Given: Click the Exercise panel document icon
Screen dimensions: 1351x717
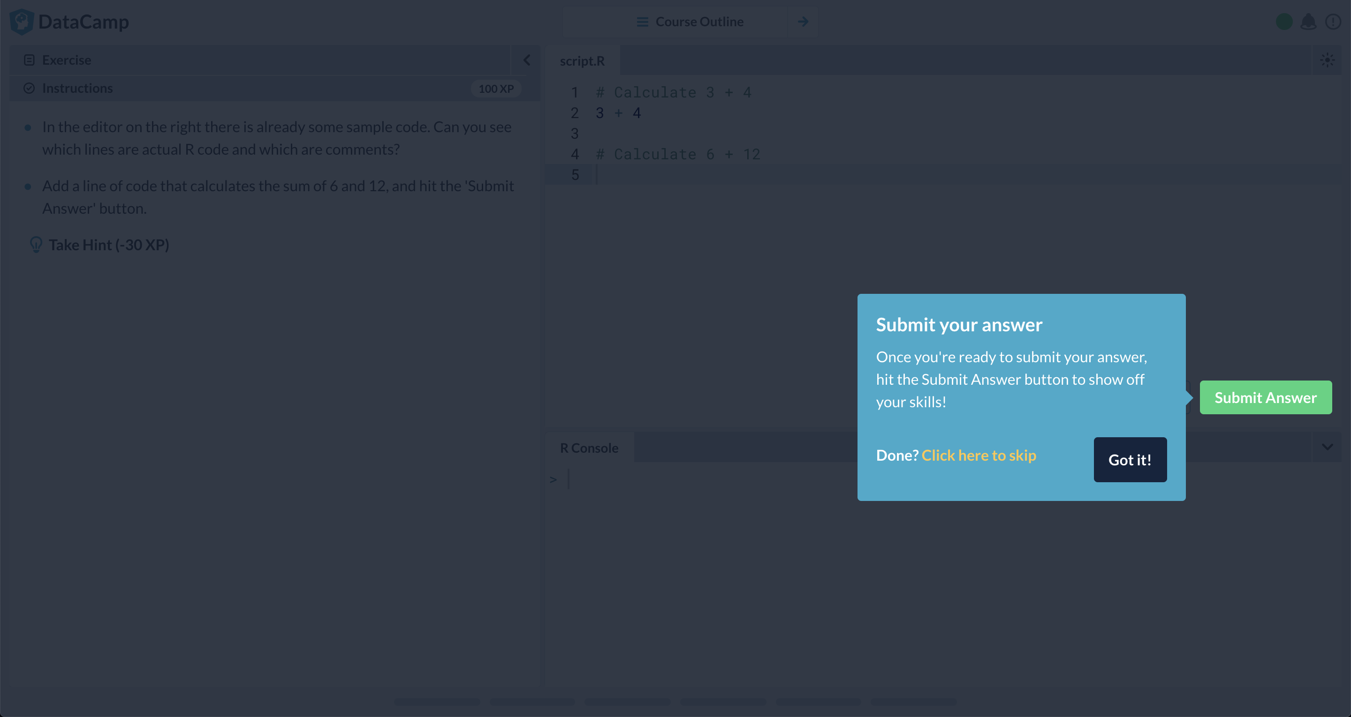Looking at the screenshot, I should tap(30, 60).
